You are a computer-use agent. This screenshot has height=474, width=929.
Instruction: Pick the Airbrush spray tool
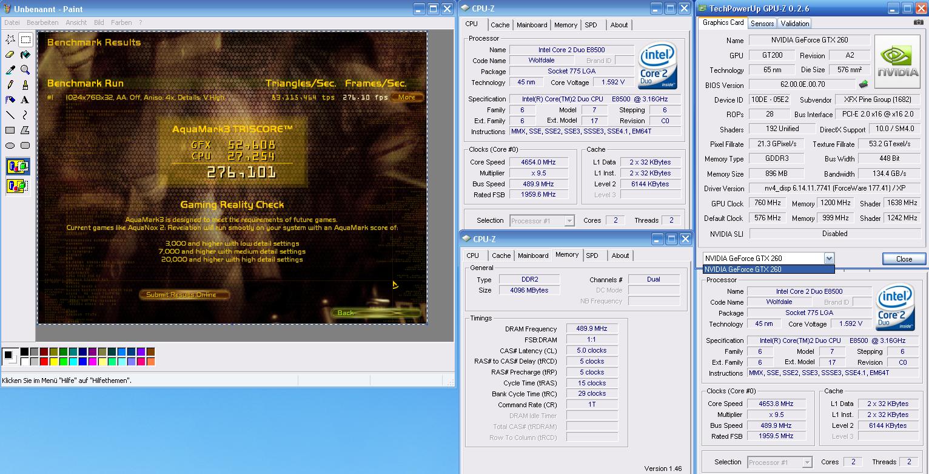click(10, 100)
